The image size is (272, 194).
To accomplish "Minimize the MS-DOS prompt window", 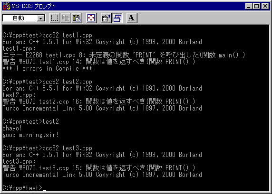I will tap(249, 6).
